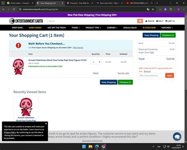Reload the page with refresh icon
187x150 pixels.
14,9
